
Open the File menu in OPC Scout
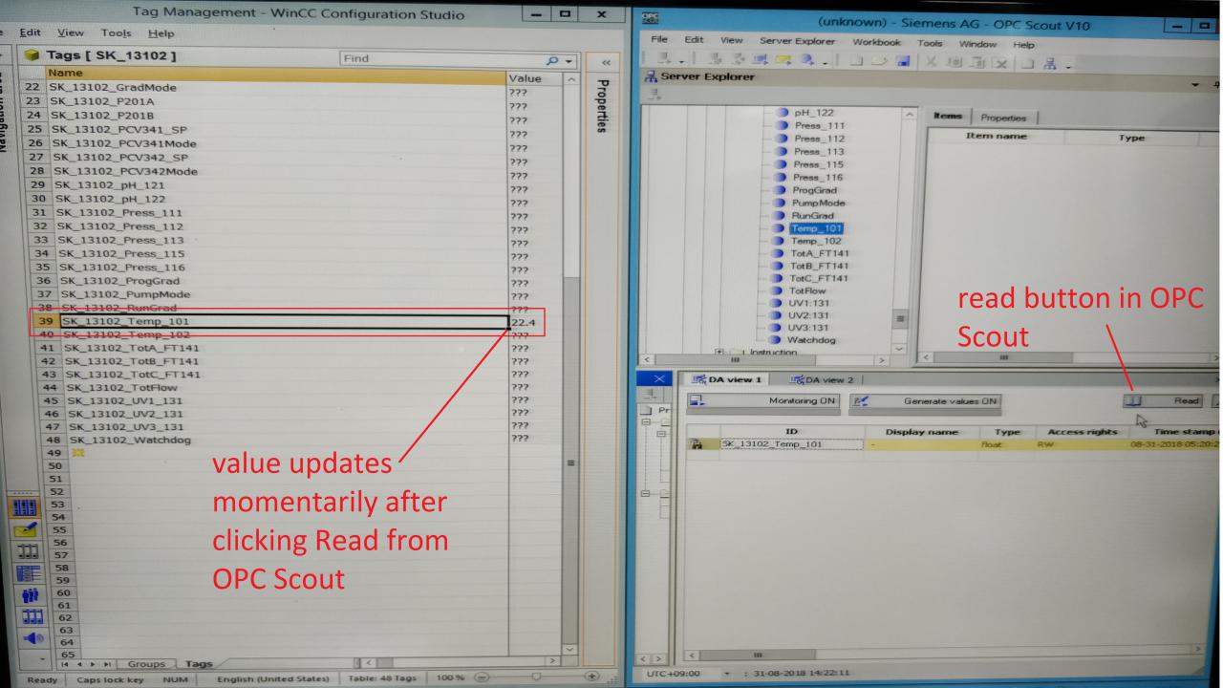point(658,41)
